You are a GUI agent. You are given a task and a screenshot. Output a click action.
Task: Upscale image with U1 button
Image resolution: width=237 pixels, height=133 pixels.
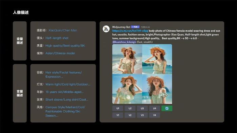pyautogui.click(x=117, y=108)
